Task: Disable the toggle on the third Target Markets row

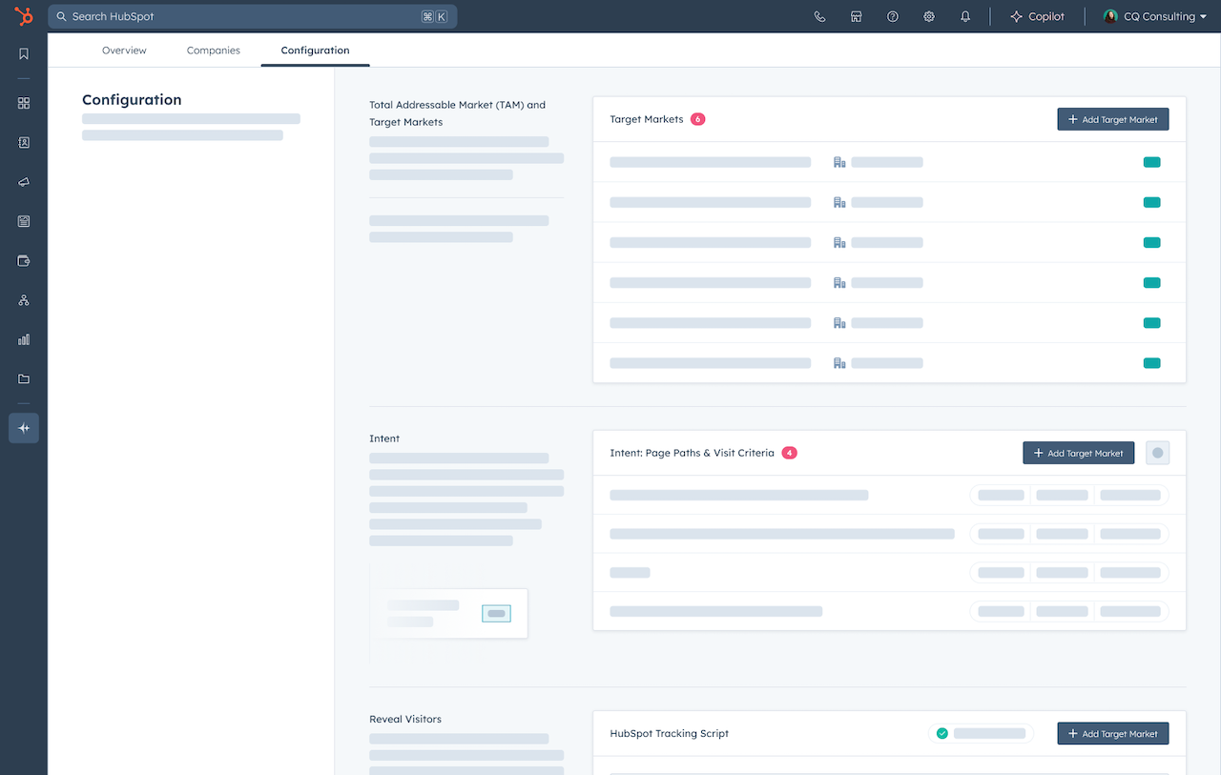Action: 1151,242
